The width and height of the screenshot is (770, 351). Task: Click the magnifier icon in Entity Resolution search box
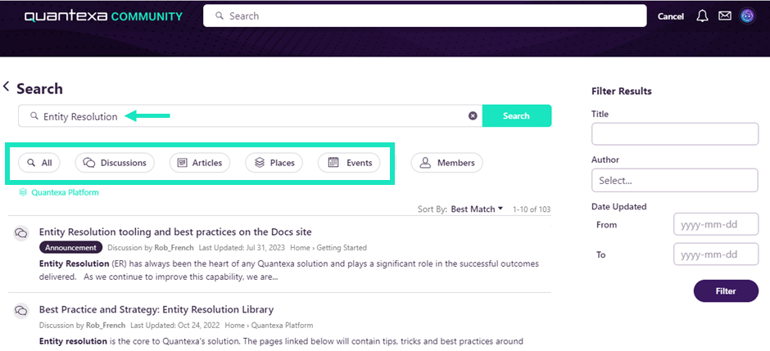pos(34,116)
